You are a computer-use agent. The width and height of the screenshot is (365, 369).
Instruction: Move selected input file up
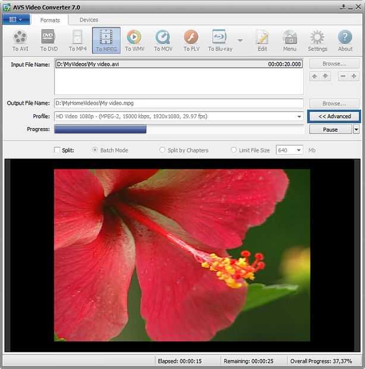tap(314, 76)
